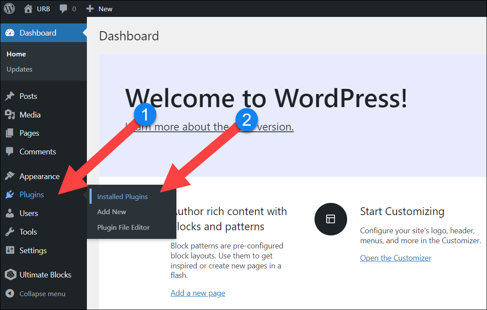Open the Appearance menu label
Image resolution: width=487 pixels, height=310 pixels.
coord(40,176)
